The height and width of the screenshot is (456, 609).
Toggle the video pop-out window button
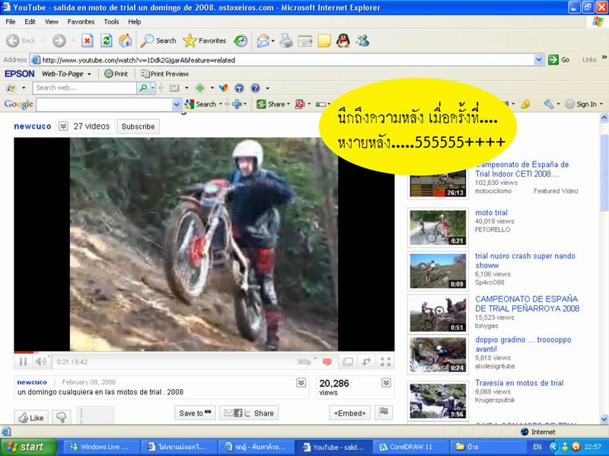[x=366, y=362]
